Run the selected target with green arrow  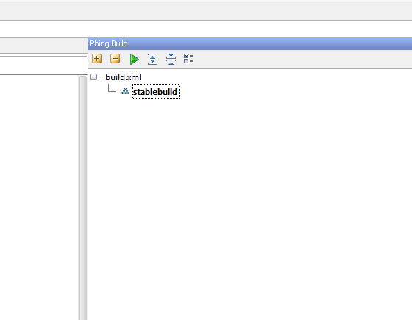tap(134, 59)
